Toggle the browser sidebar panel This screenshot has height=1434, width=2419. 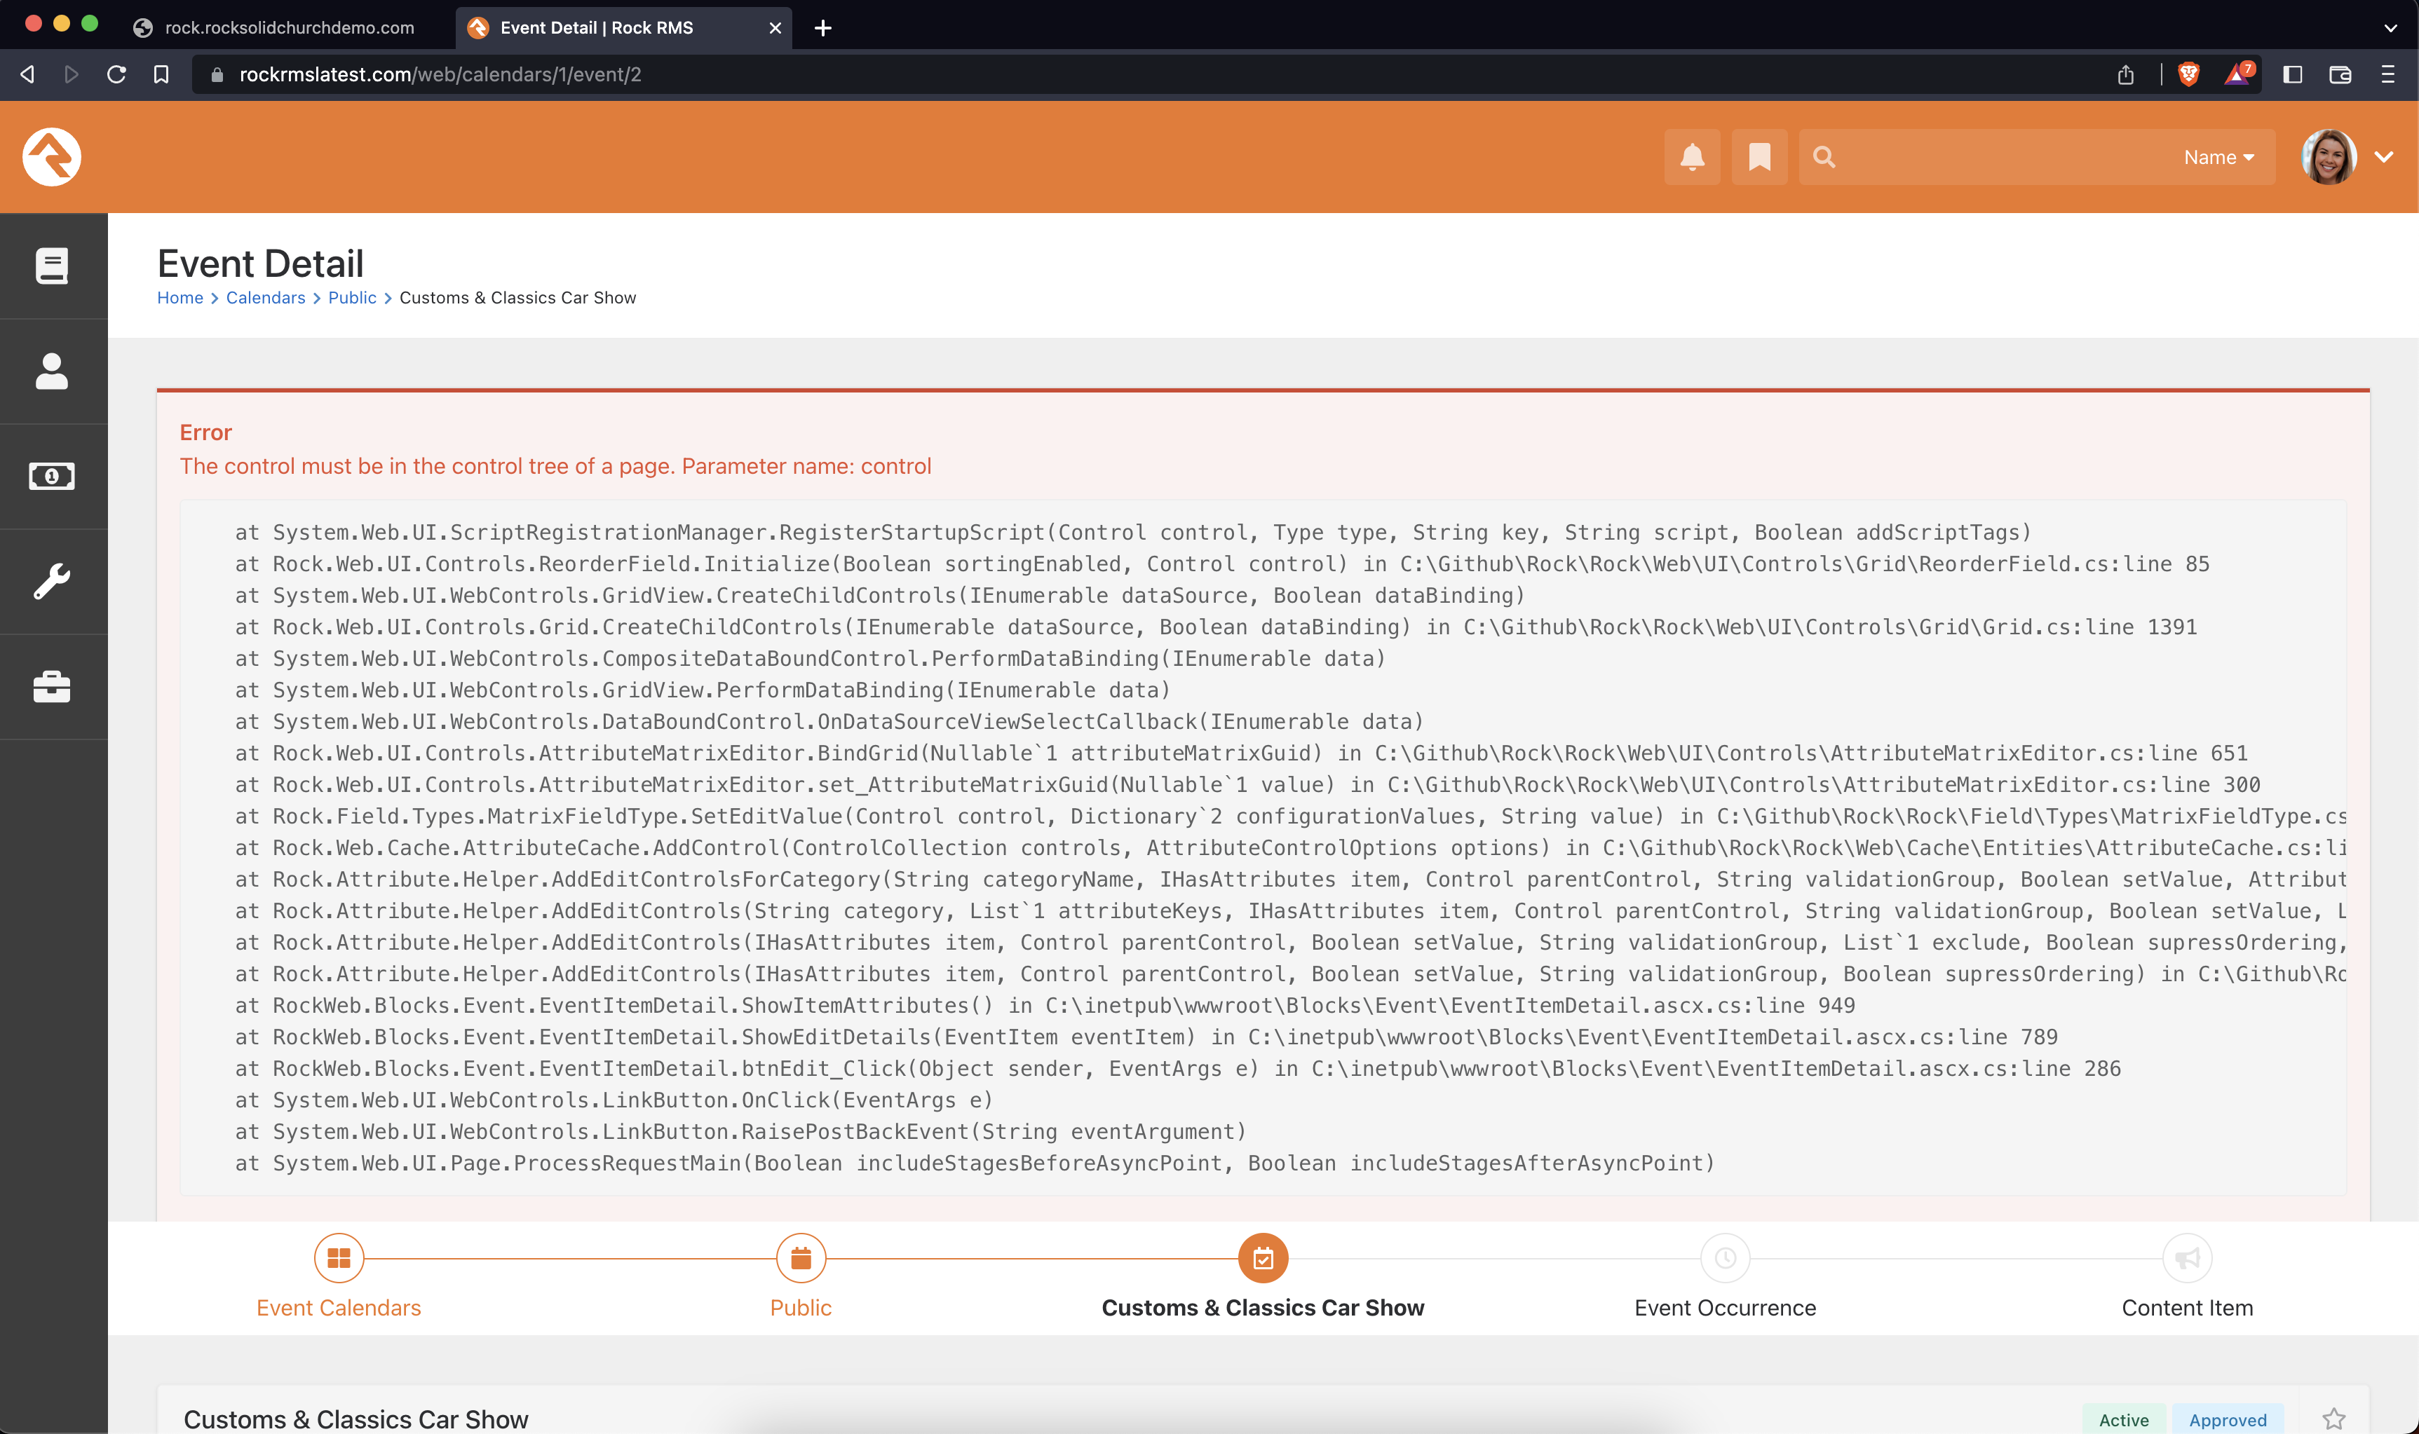click(x=2292, y=74)
